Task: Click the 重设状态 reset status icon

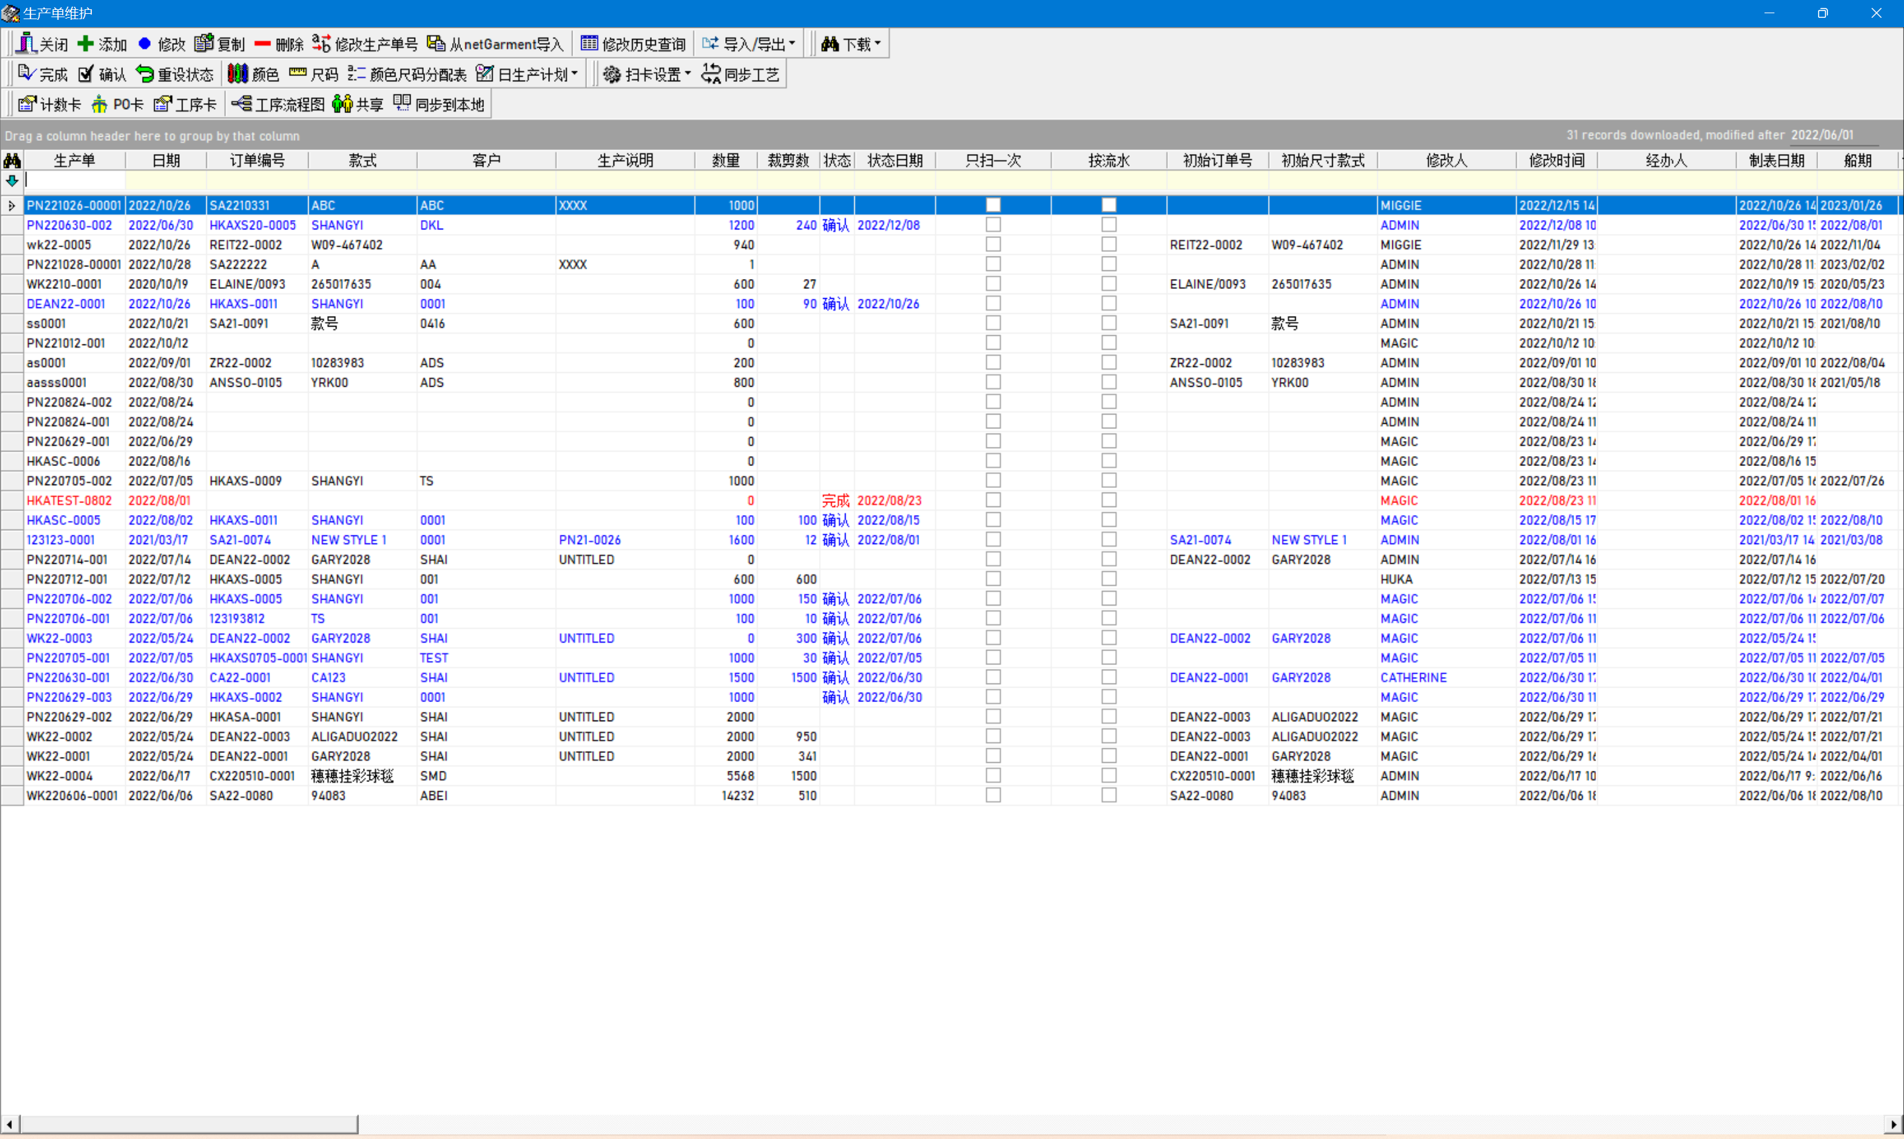Action: pyautogui.click(x=144, y=73)
